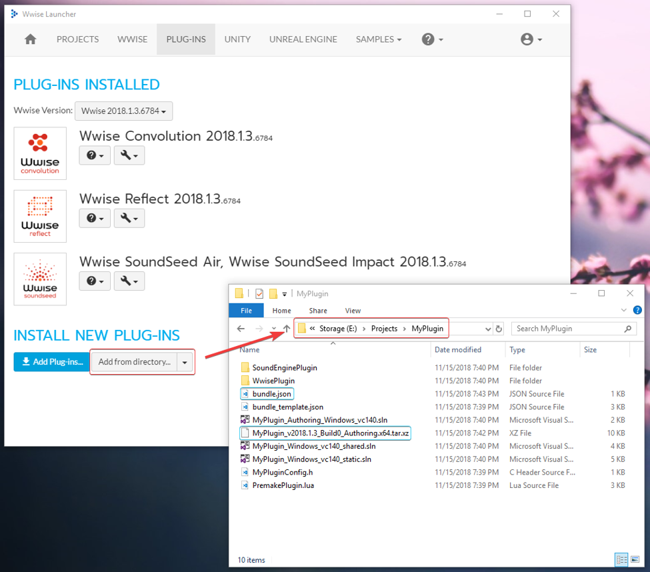
Task: Open help menu for Wwise Reflect
Action: (95, 219)
